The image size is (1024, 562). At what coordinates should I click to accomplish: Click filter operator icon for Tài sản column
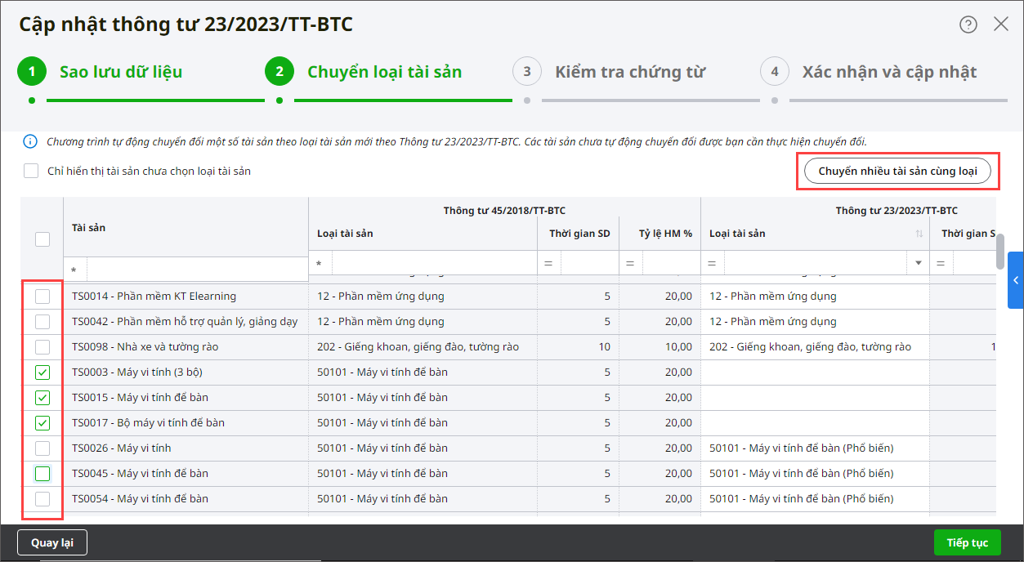pos(75,269)
